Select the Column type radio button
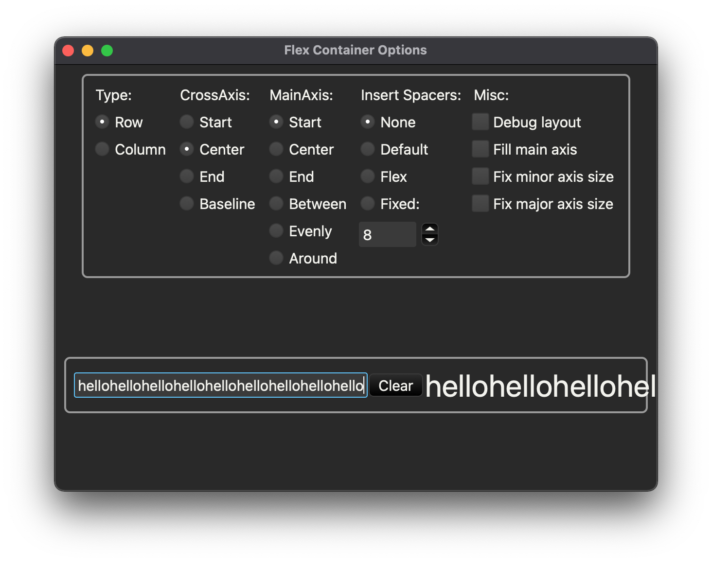This screenshot has width=712, height=563. coord(102,149)
